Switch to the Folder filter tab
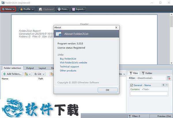 point(147,73)
